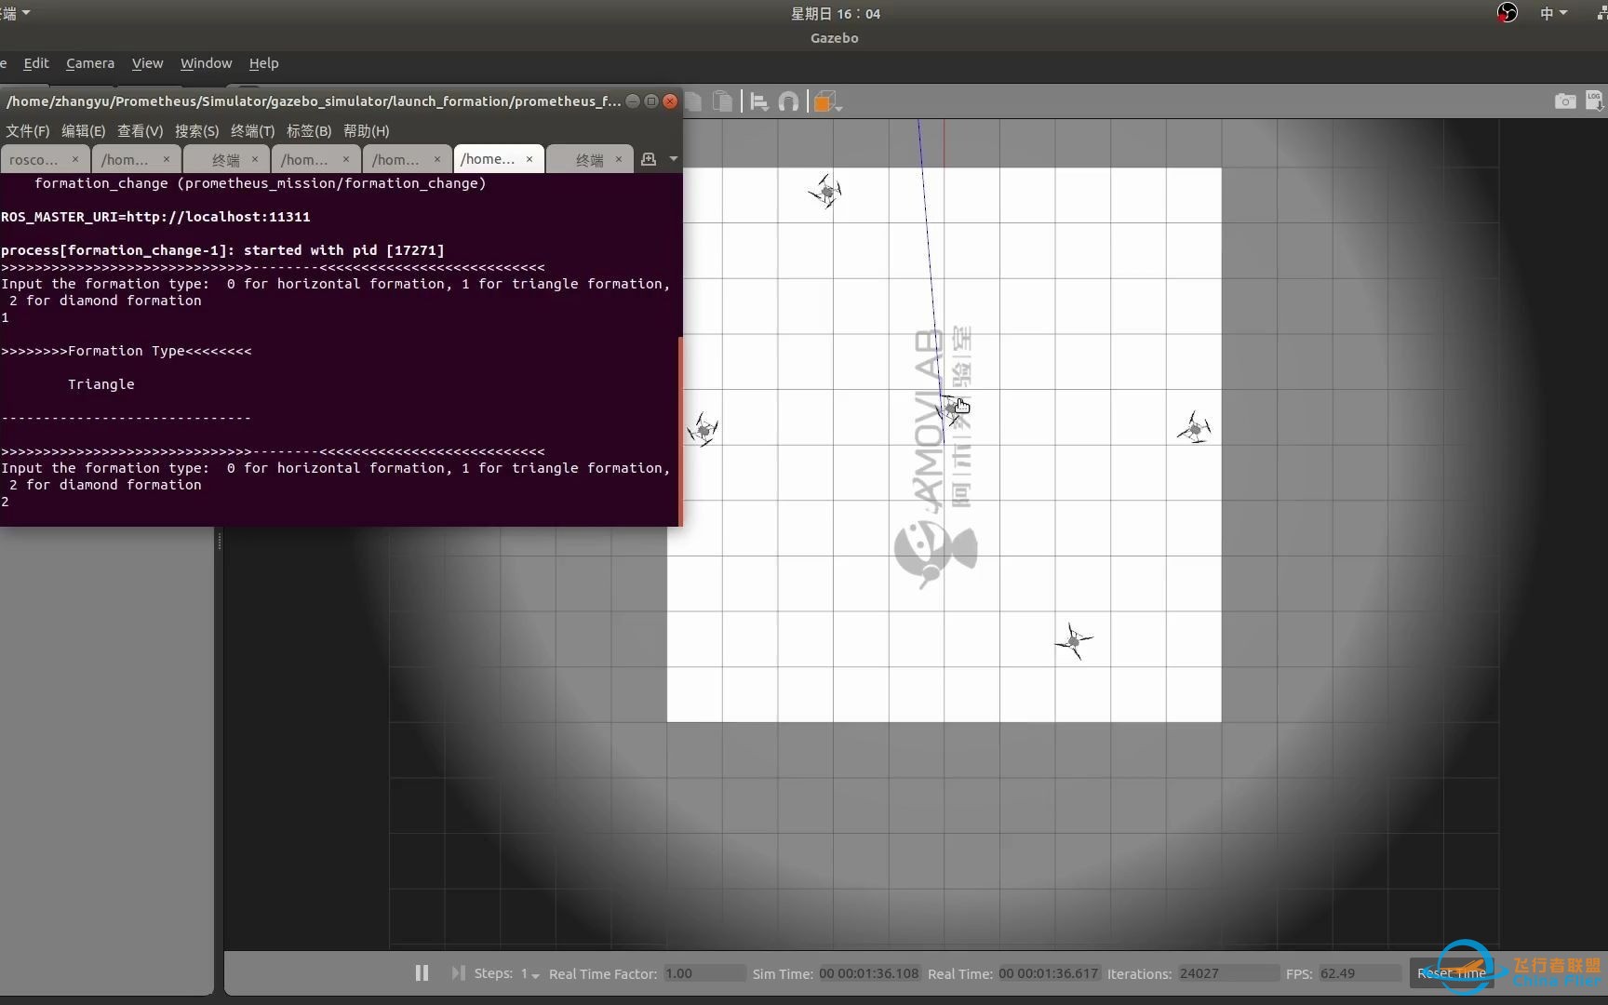Step the simulation forward once
This screenshot has height=1005, width=1608.
(458, 972)
